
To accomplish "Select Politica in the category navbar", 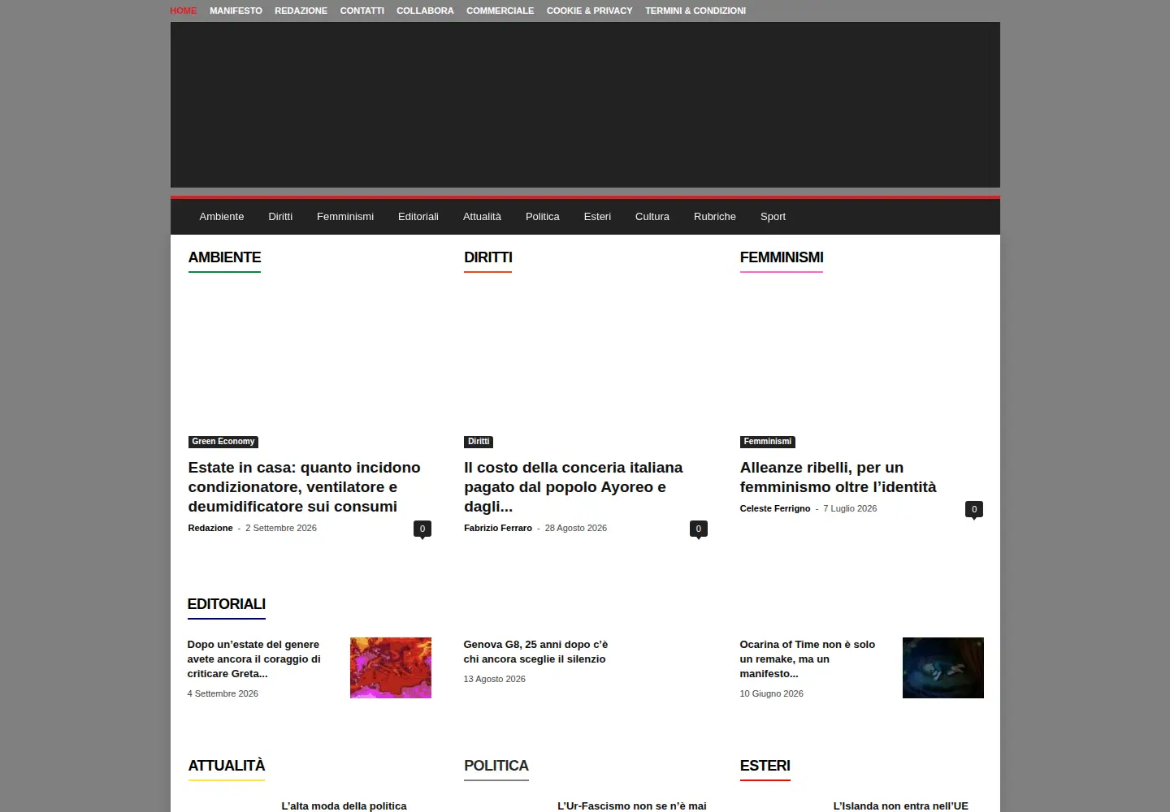I will coord(543,217).
